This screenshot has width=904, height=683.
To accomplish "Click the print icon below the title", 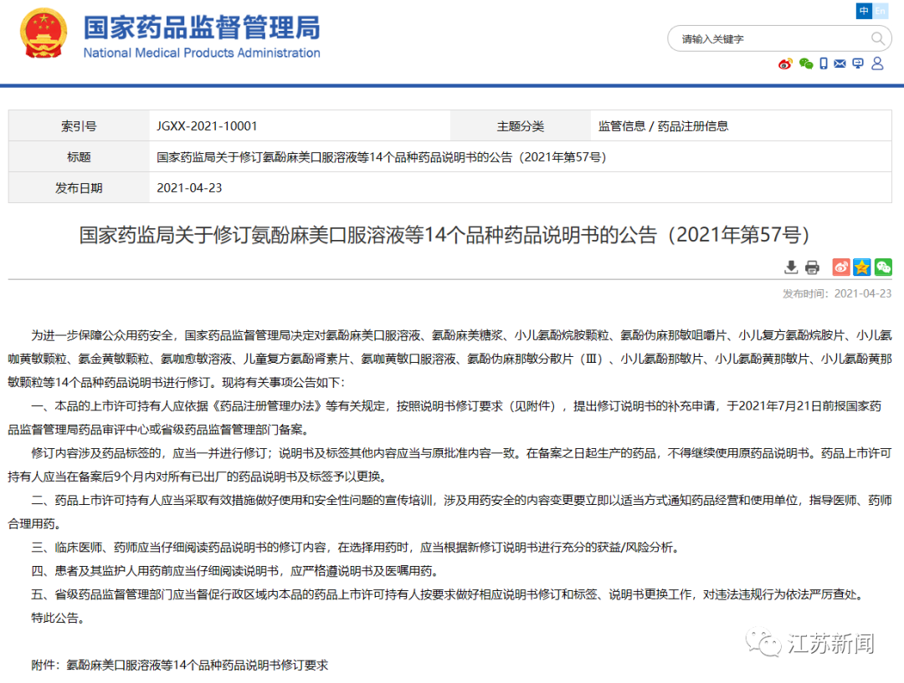I will 812,267.
